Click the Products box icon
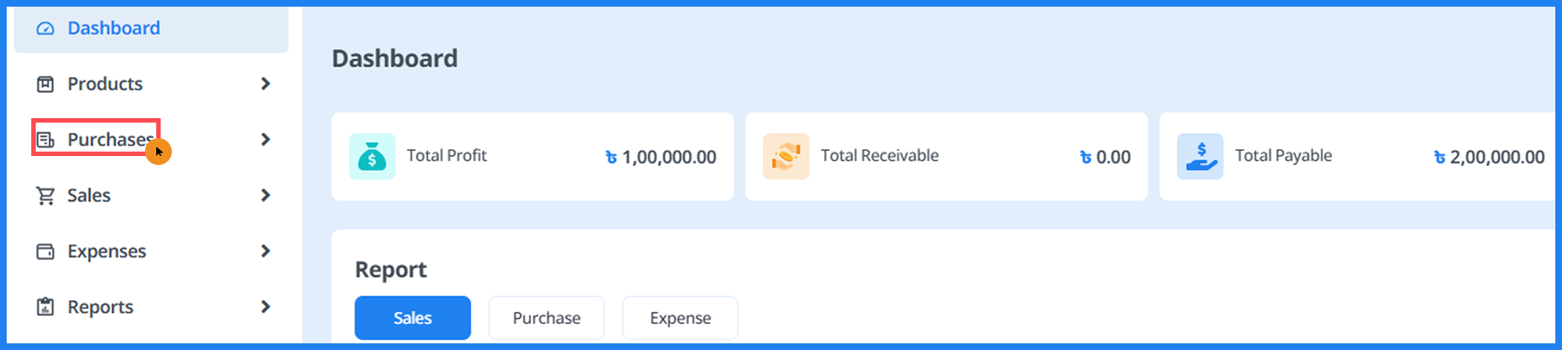The height and width of the screenshot is (350, 1562). [x=45, y=84]
